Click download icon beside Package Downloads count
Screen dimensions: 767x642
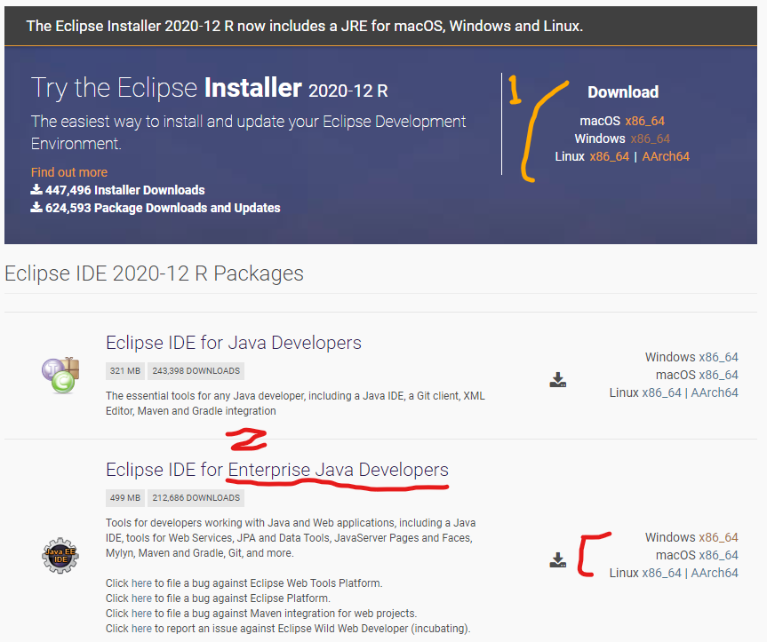(36, 207)
